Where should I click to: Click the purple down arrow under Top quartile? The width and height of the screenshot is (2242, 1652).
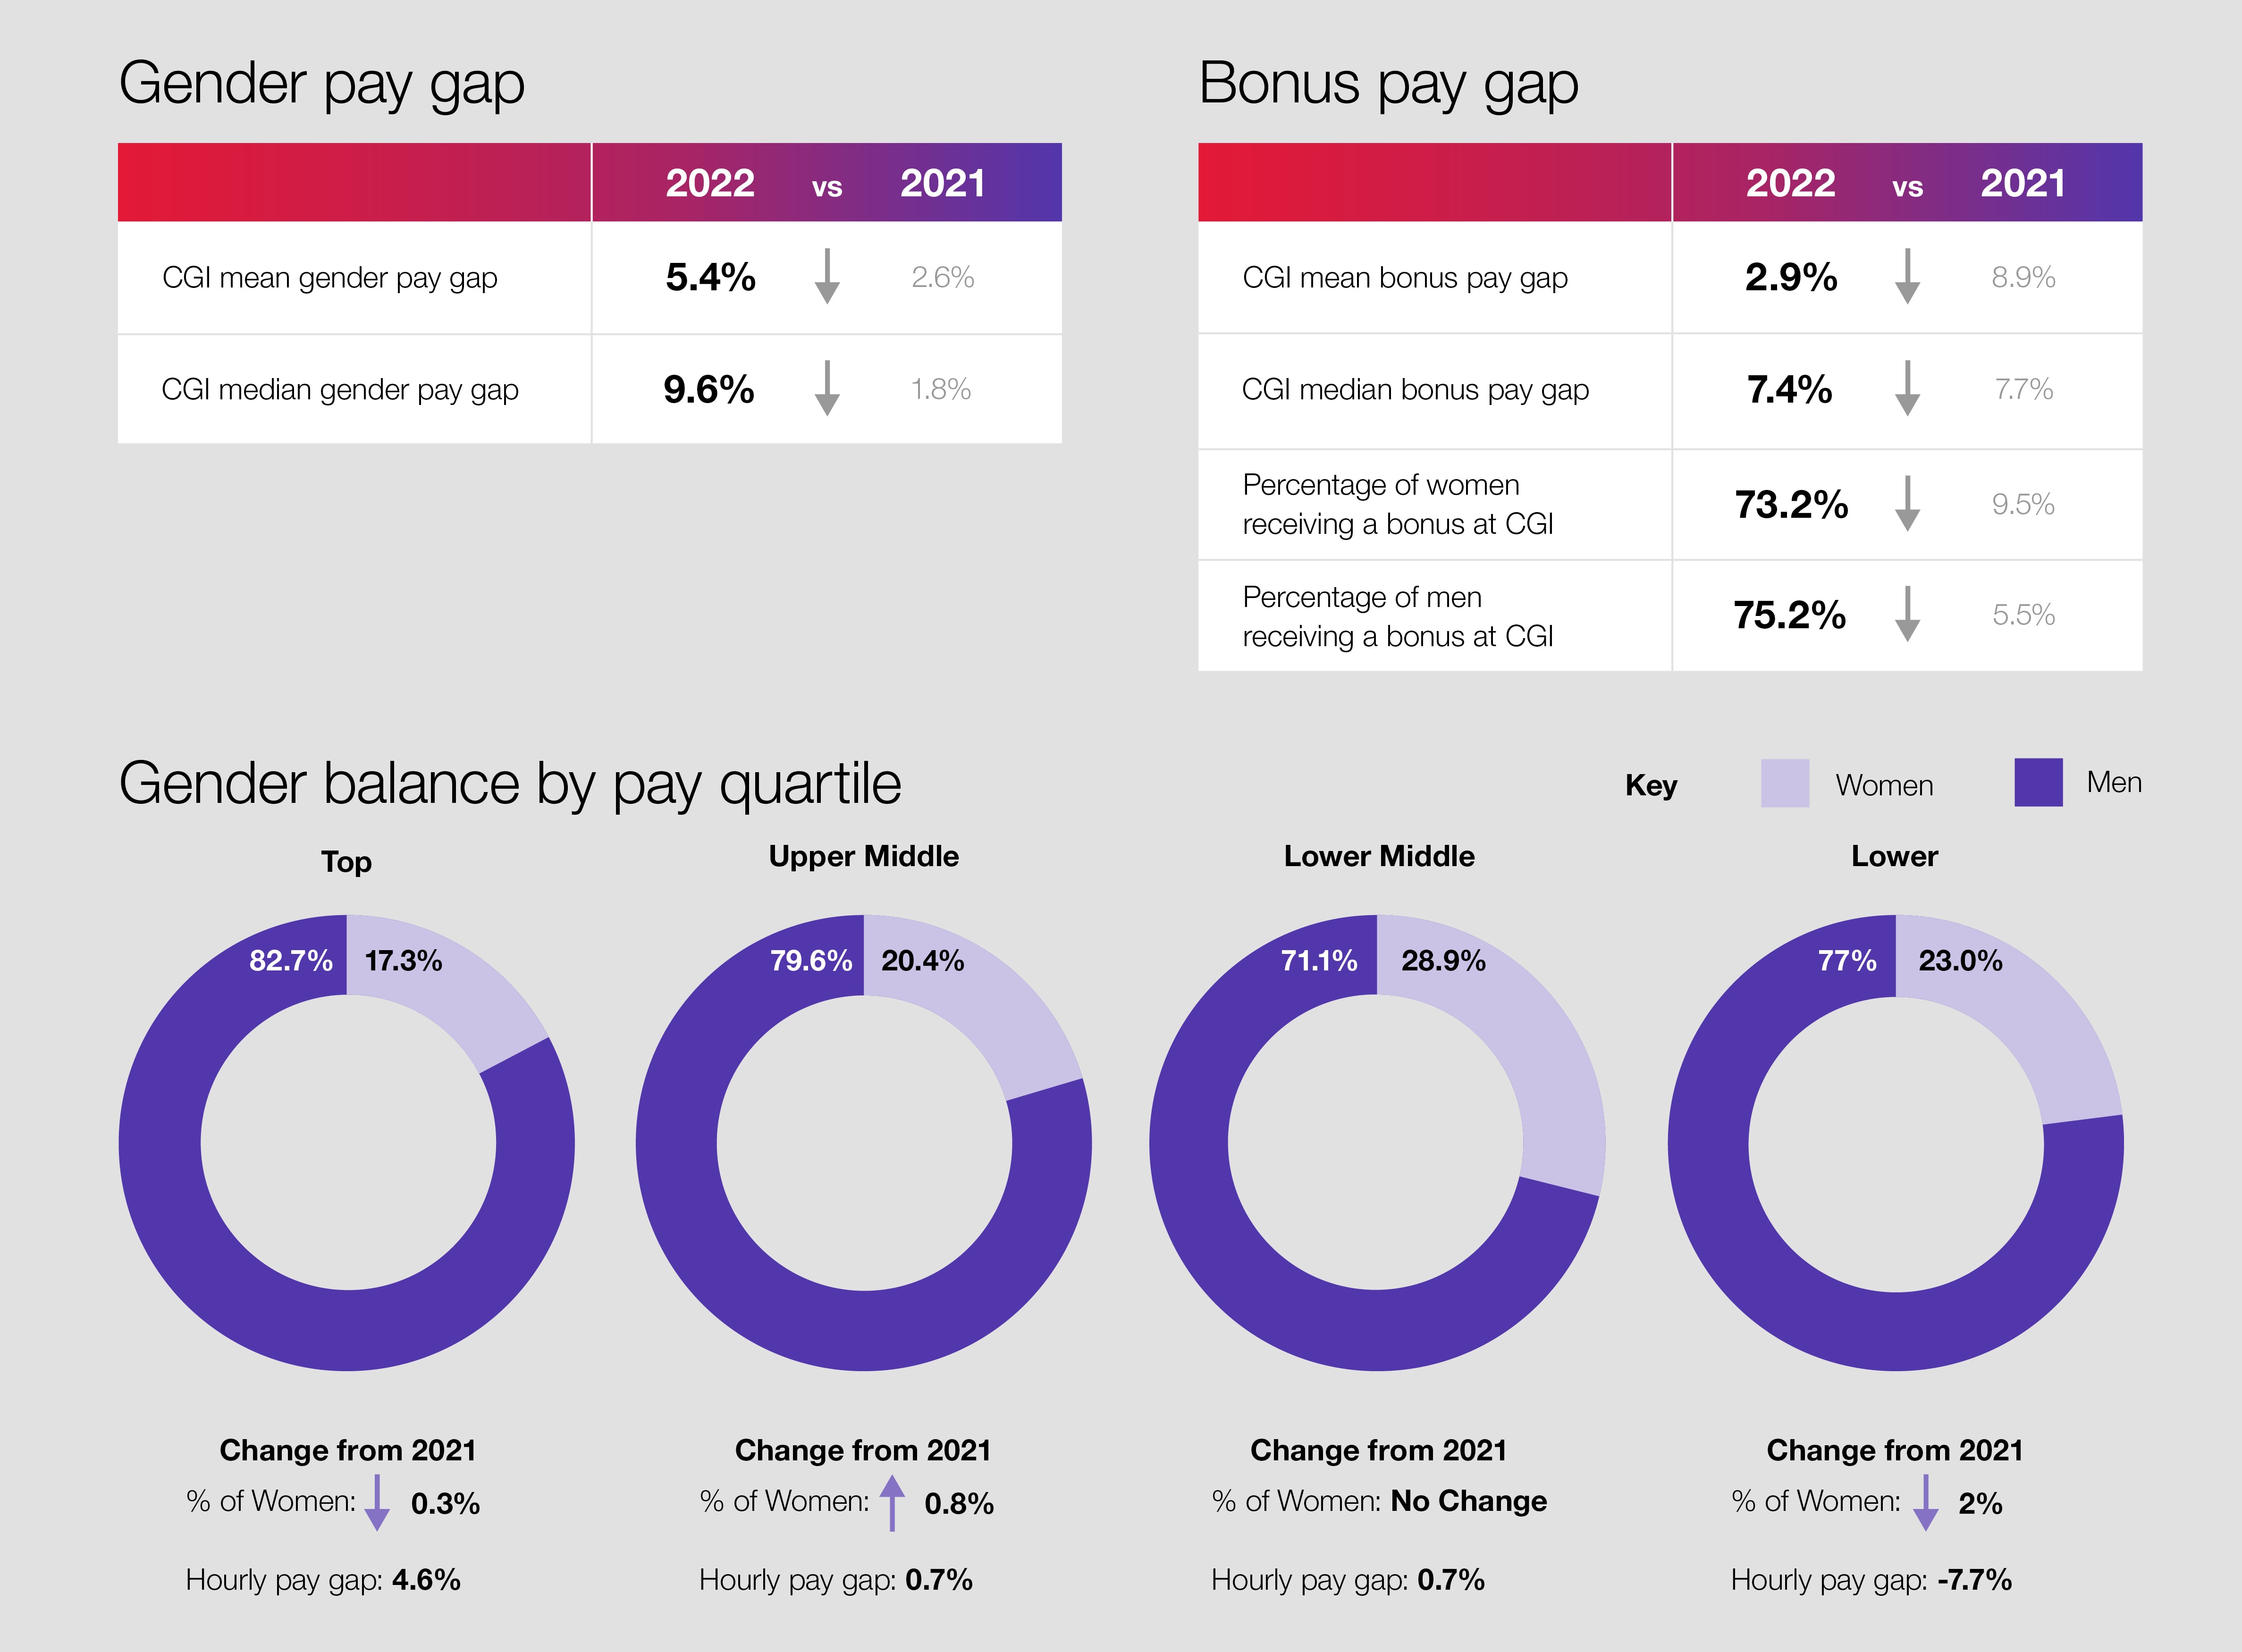point(377,1502)
